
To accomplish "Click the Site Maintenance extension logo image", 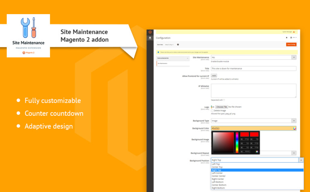I will pos(28,36).
